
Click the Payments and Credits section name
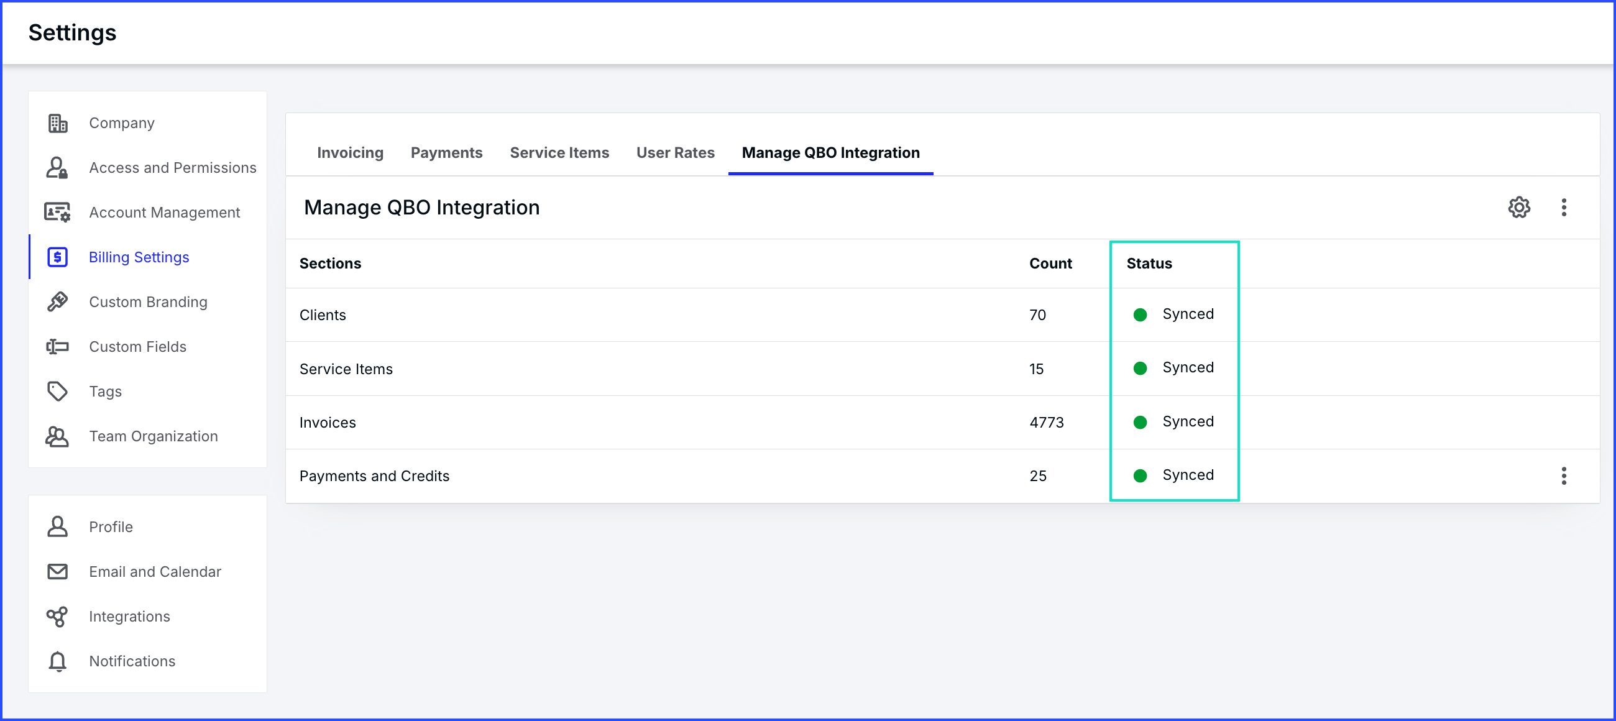(x=375, y=475)
